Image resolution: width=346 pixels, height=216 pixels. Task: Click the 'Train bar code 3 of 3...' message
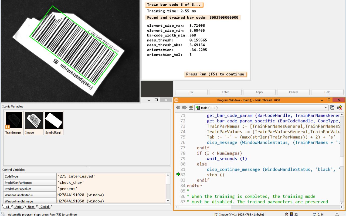174,5
